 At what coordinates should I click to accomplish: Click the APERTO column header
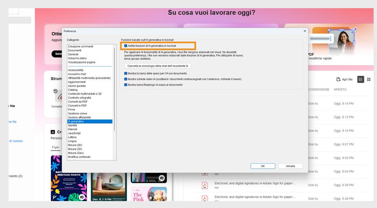[340, 89]
